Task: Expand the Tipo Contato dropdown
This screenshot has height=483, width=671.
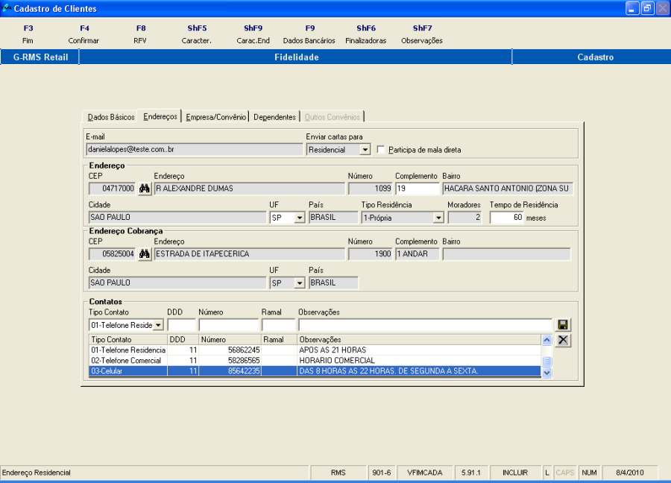Action: [x=158, y=326]
